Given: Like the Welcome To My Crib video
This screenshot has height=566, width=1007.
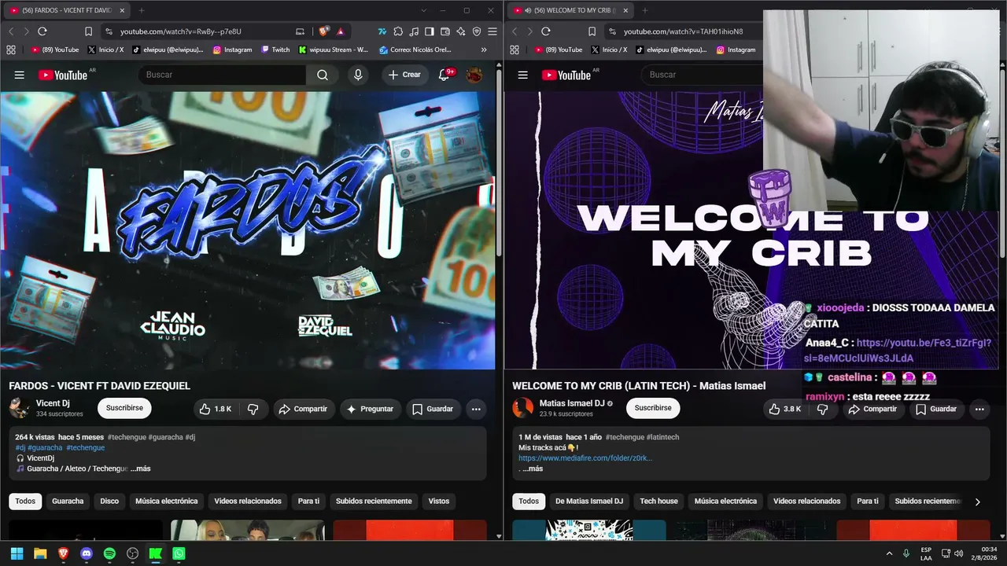Looking at the screenshot, I should (x=784, y=409).
